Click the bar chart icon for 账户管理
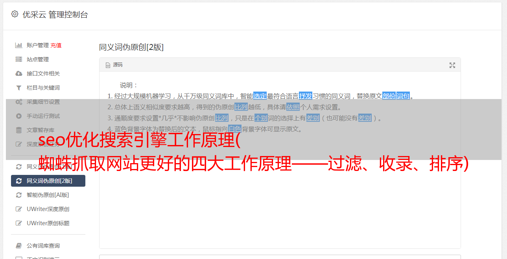 [18, 45]
